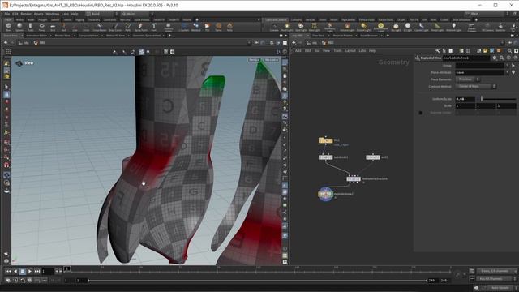Jump to last frame button
Viewport: 519px width, 292px height.
[37, 271]
